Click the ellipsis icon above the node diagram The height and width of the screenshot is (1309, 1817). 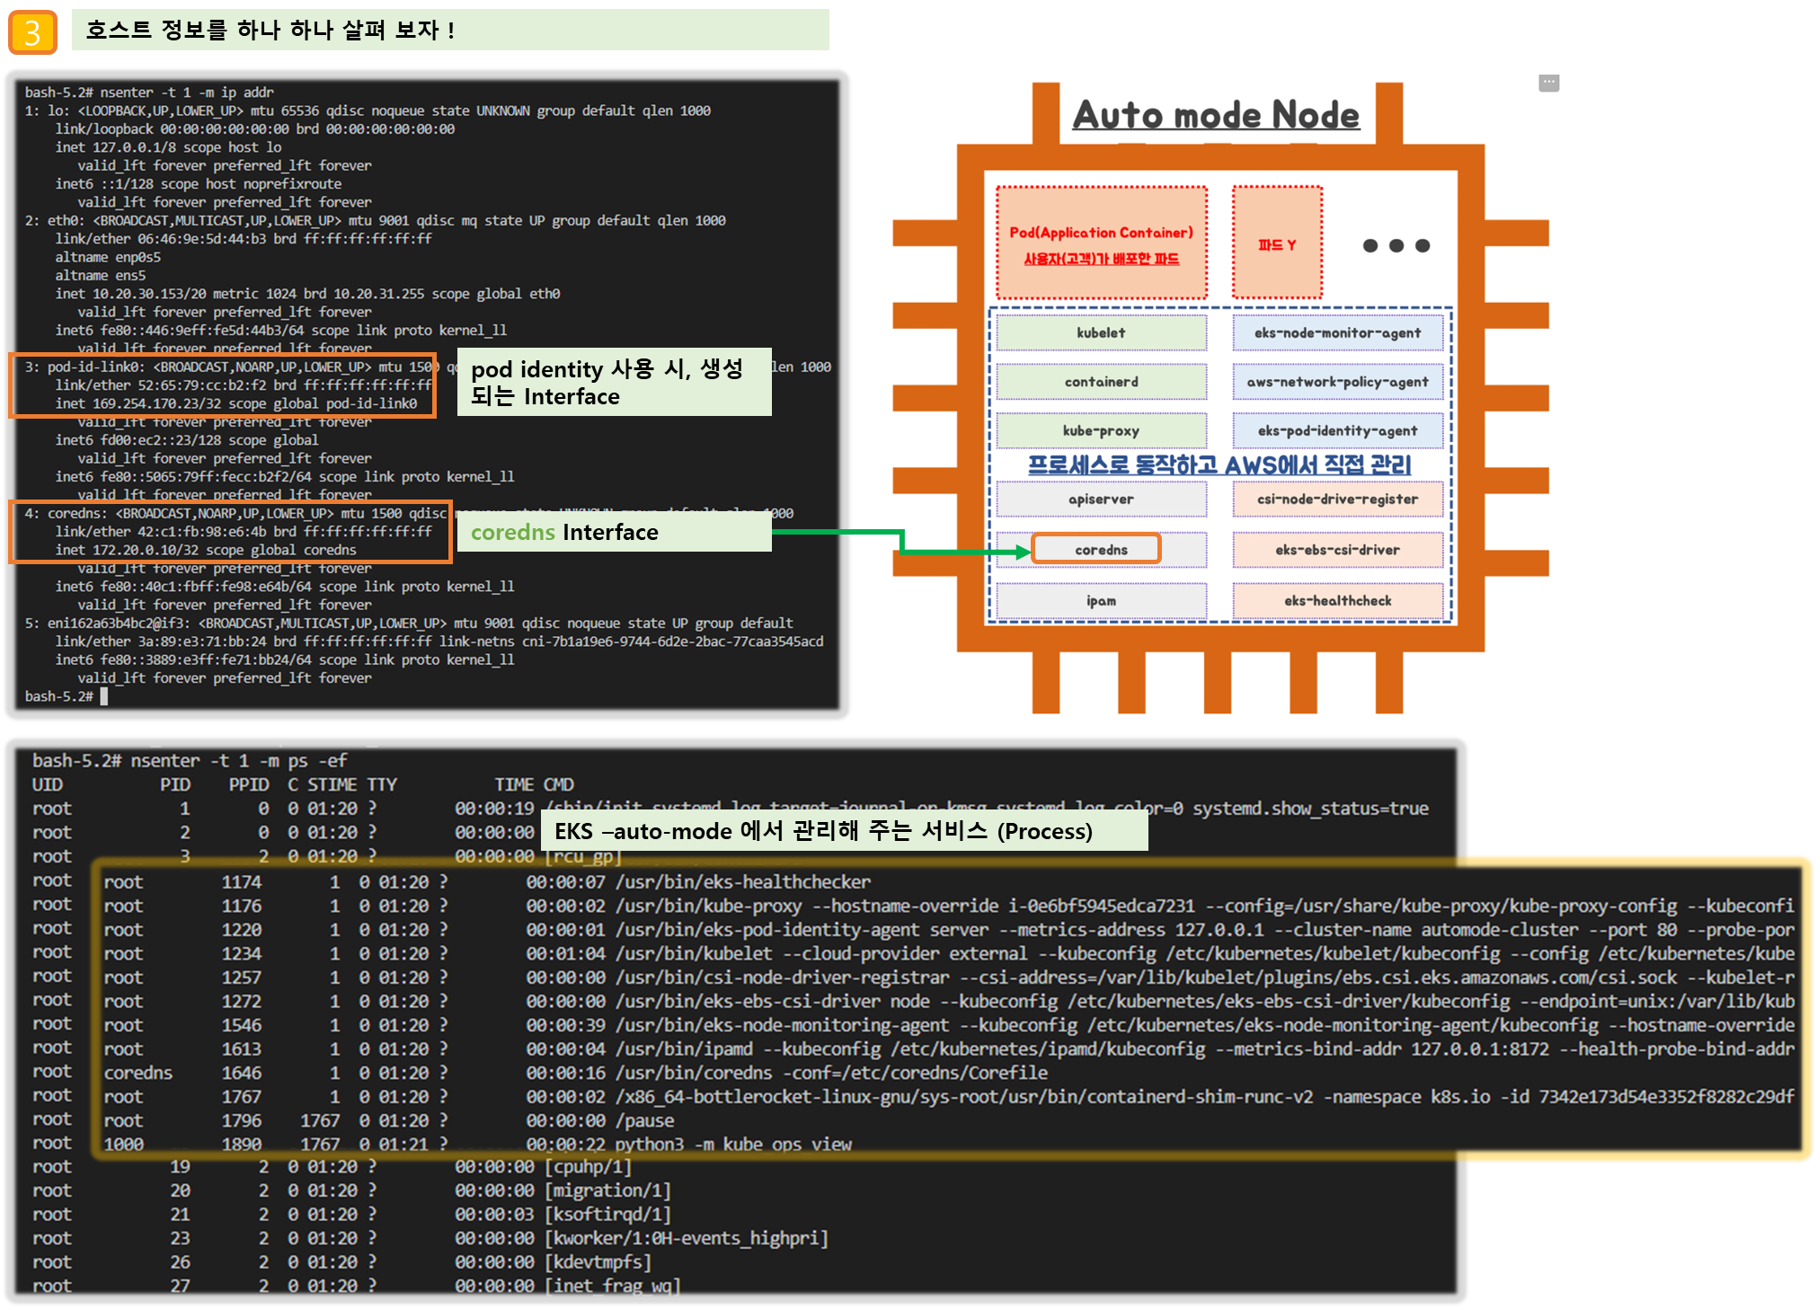pos(1548,84)
